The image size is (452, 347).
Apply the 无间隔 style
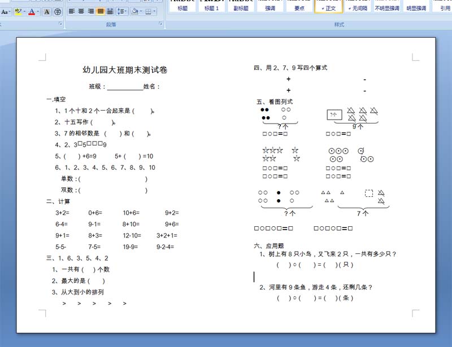(358, 6)
